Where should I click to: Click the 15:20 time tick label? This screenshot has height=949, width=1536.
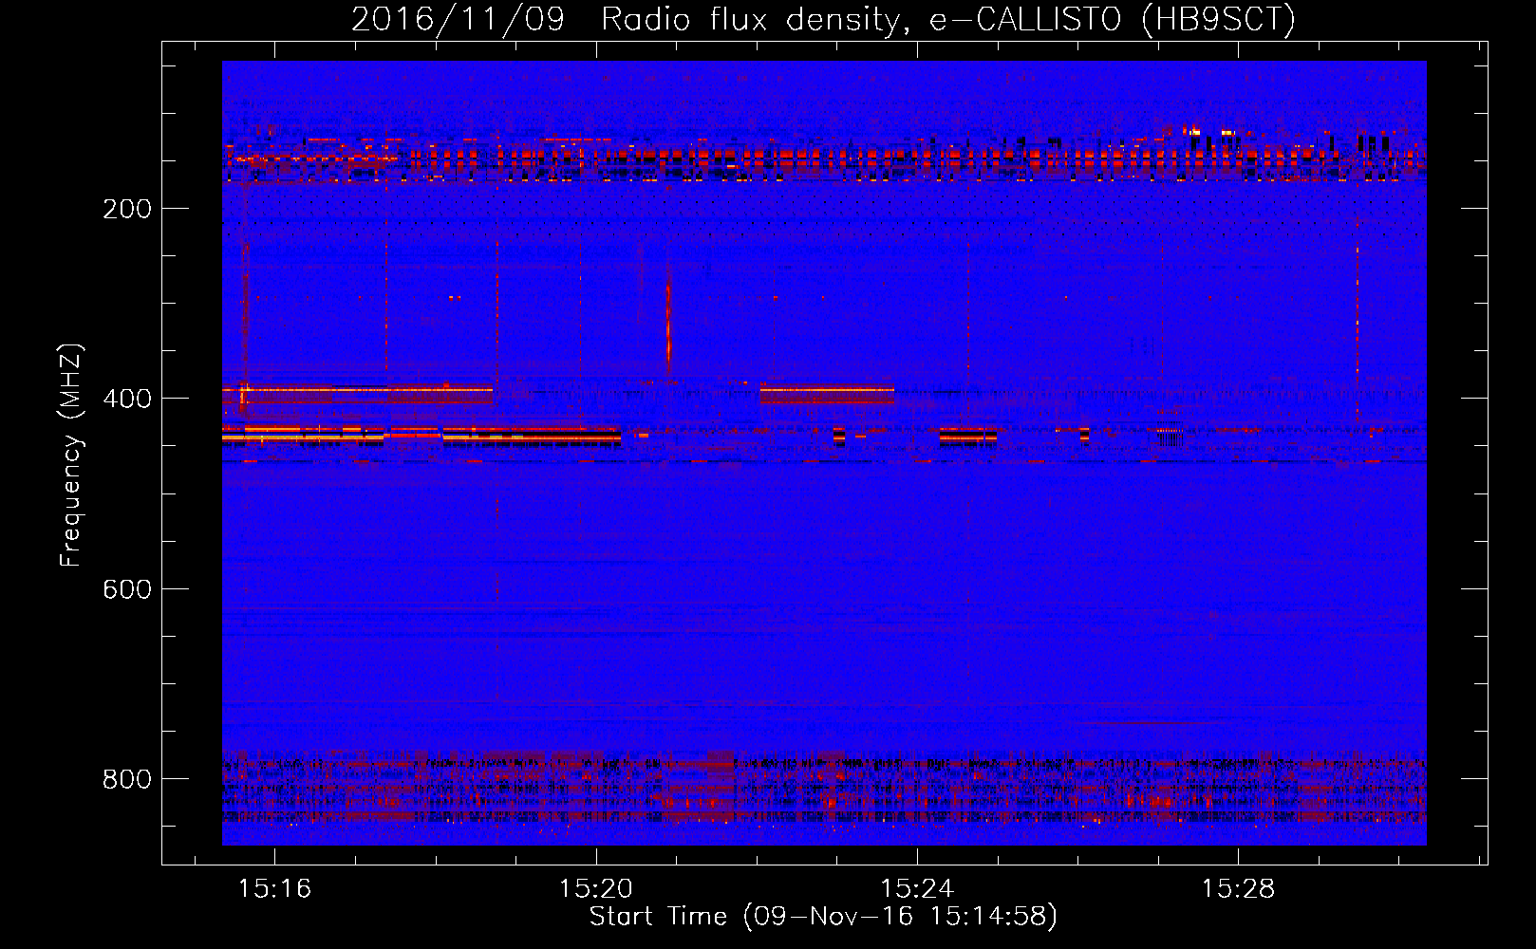click(x=596, y=888)
